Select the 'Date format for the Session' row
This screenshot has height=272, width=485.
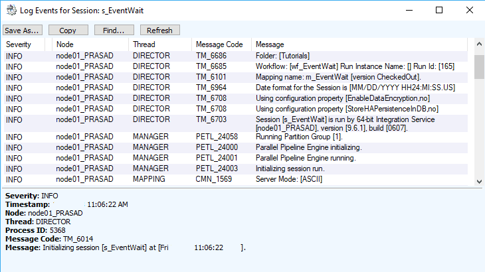tap(235, 88)
